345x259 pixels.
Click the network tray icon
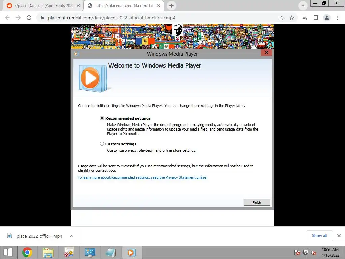pos(305,252)
